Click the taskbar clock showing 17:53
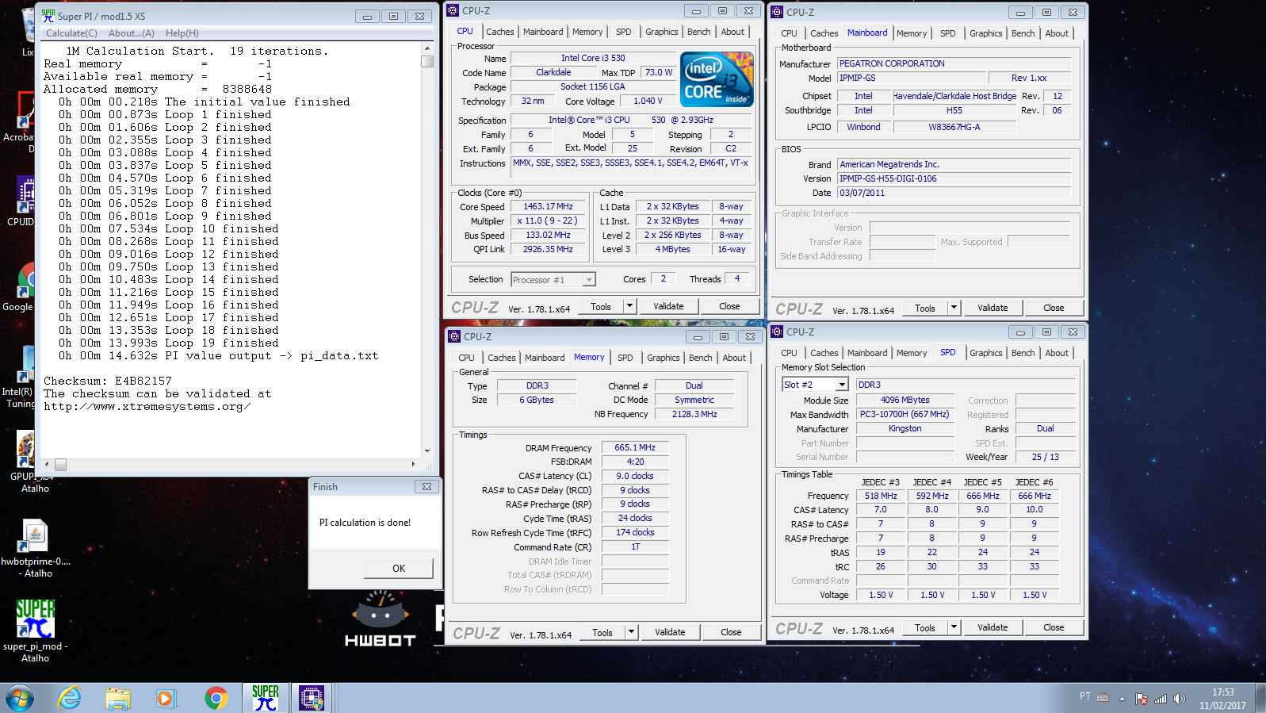 1222,699
